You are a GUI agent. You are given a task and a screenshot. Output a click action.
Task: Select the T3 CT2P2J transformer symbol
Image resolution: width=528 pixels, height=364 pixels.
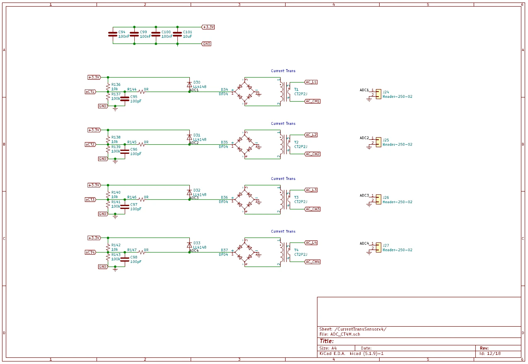[285, 199]
